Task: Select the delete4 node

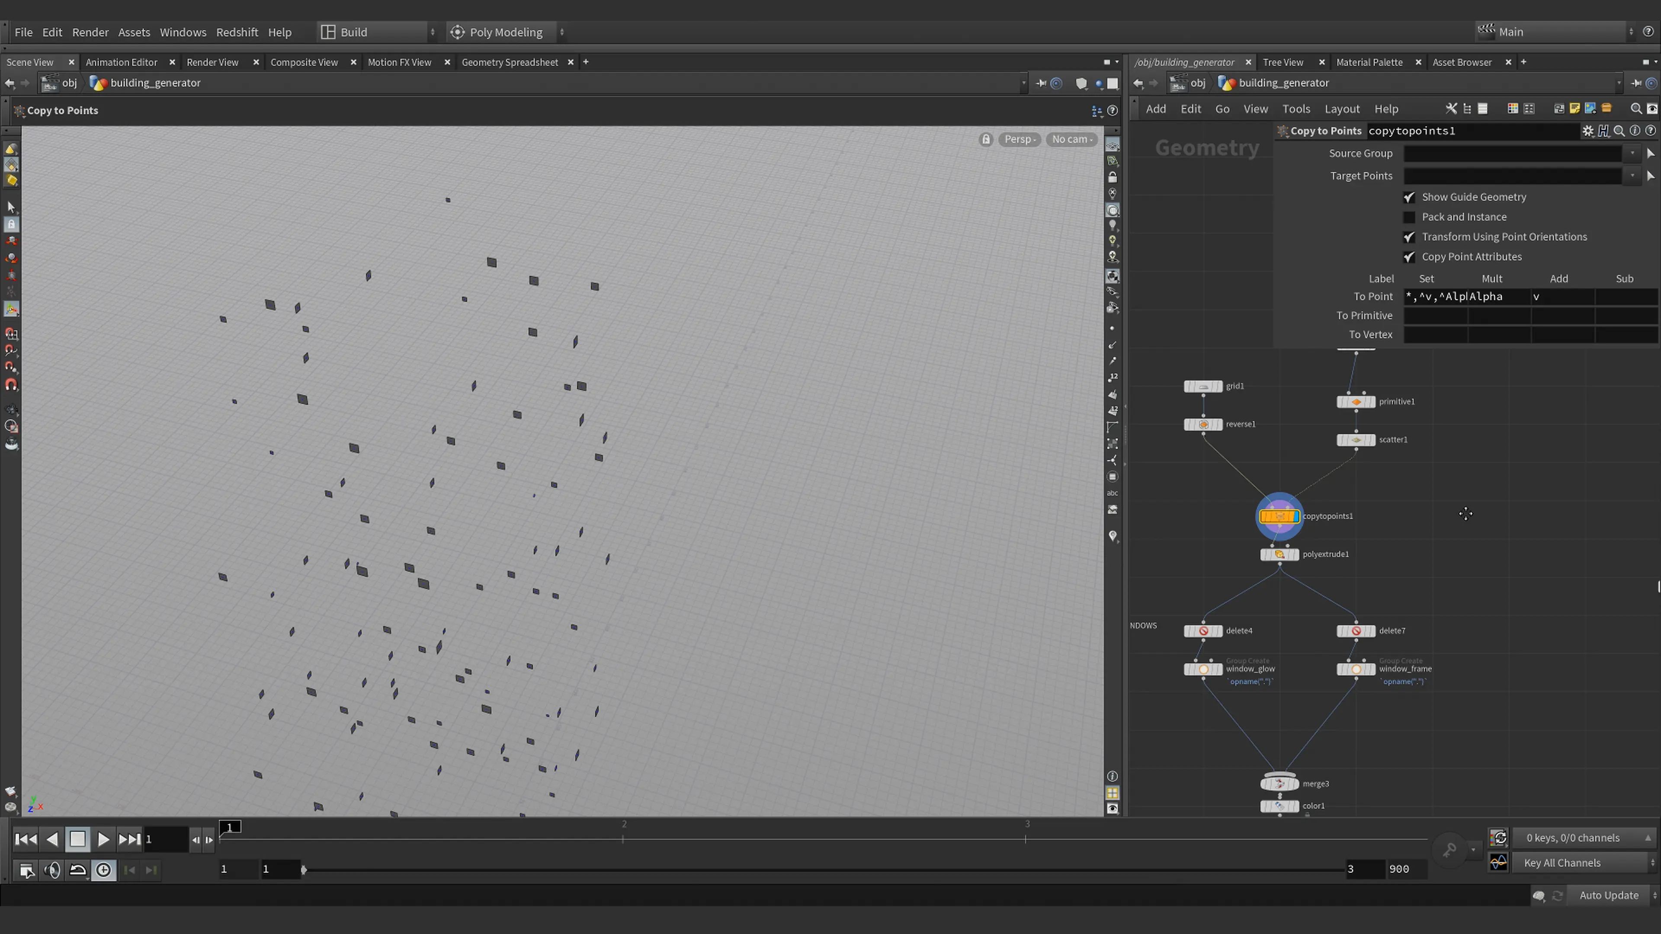Action: point(1203,631)
